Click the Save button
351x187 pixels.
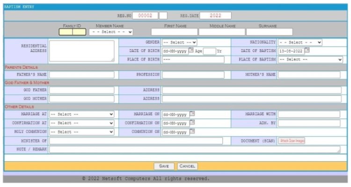click(164, 166)
